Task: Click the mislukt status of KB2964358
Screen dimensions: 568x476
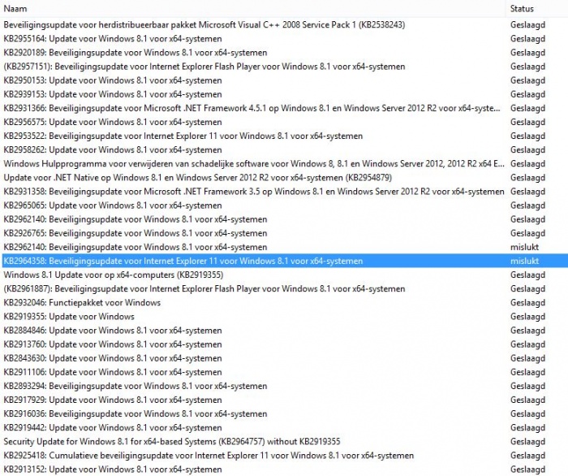Action: pyautogui.click(x=524, y=261)
